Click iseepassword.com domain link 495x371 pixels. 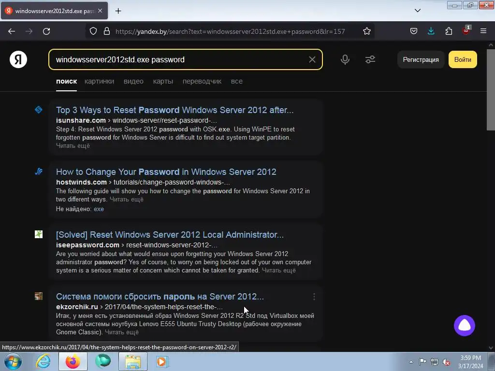[87, 245]
